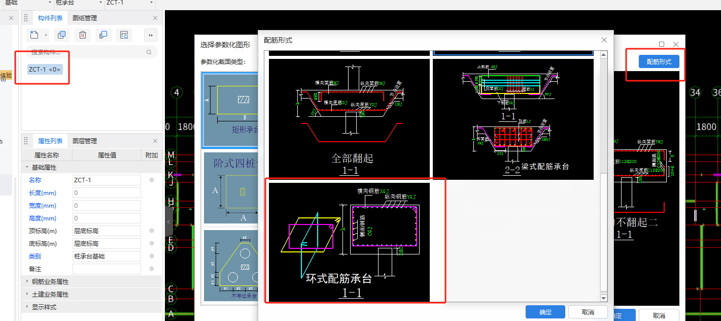Screen dimensions: 721x321
Task: Confirm with 确定 in 配筋形式 dialog
Action: click(545, 312)
